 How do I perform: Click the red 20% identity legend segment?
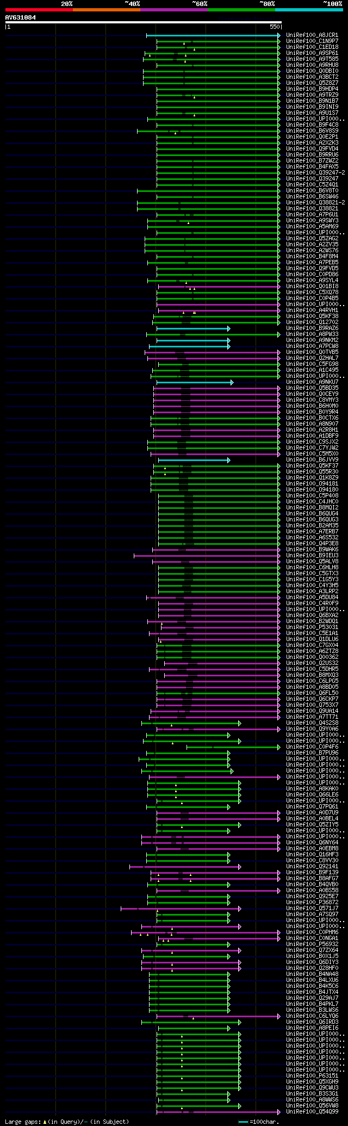pos(39,10)
